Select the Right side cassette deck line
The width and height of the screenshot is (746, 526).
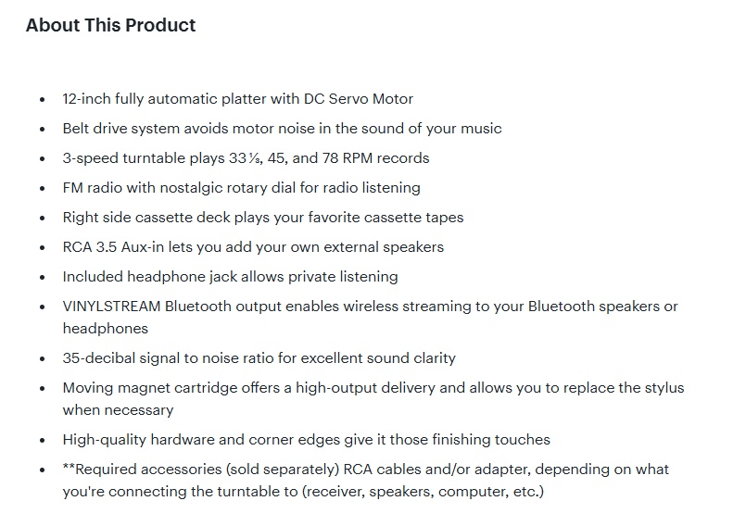262,218
